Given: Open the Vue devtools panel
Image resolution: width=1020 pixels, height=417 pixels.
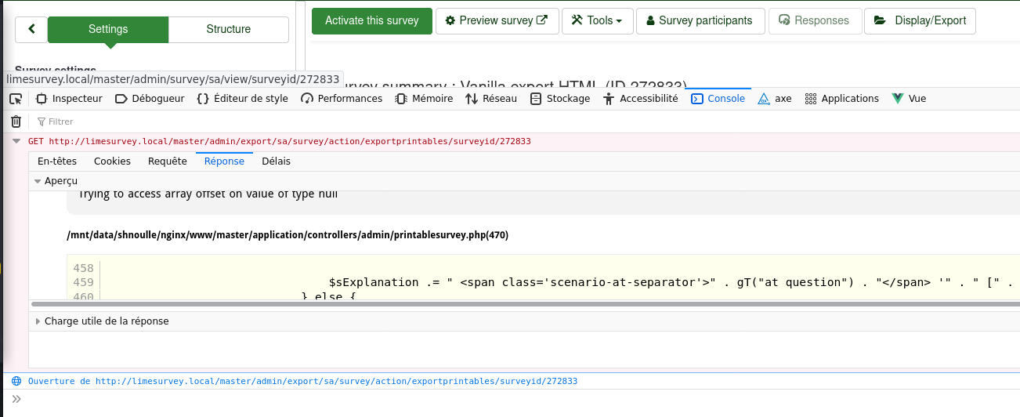Looking at the screenshot, I should (909, 99).
